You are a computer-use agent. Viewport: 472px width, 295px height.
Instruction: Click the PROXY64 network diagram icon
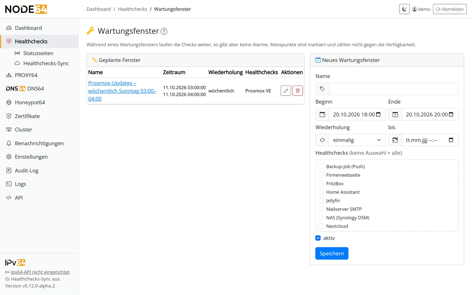[9, 75]
